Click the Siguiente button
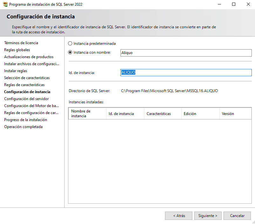The height and width of the screenshot is (224, 255). click(208, 216)
